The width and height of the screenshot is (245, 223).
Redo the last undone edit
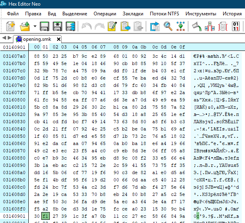pos(100,26)
